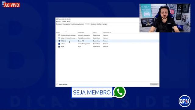The image size is (195, 110).
Task: Select the Inicializar tab
Action: point(87,24)
